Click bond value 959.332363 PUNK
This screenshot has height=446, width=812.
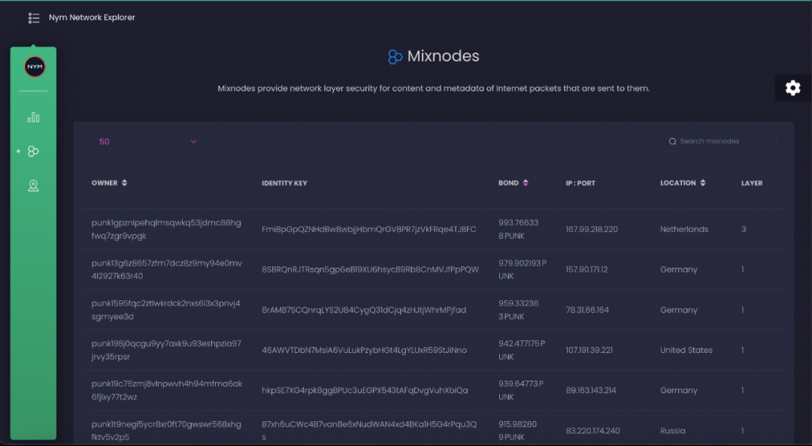(518, 310)
